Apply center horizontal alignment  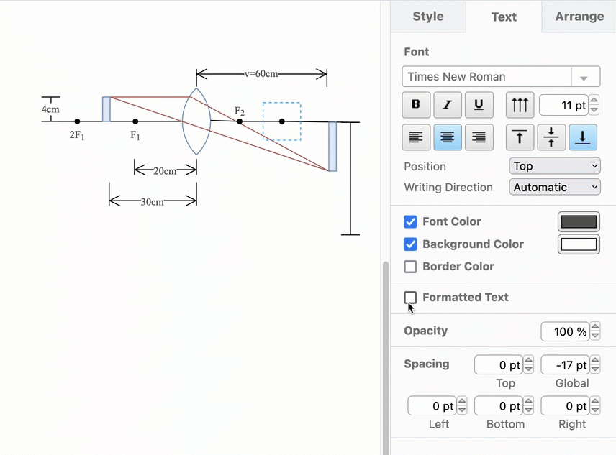(447, 137)
